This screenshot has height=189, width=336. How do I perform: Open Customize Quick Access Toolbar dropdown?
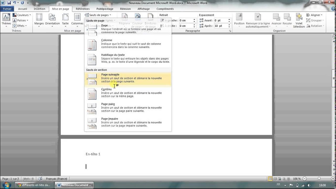click(28, 3)
